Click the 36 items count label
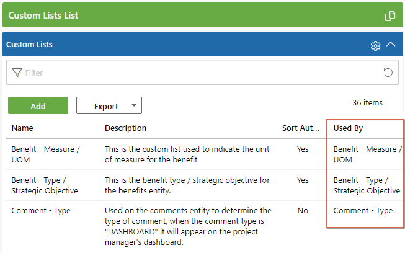This screenshot has height=253, width=405. tap(367, 103)
